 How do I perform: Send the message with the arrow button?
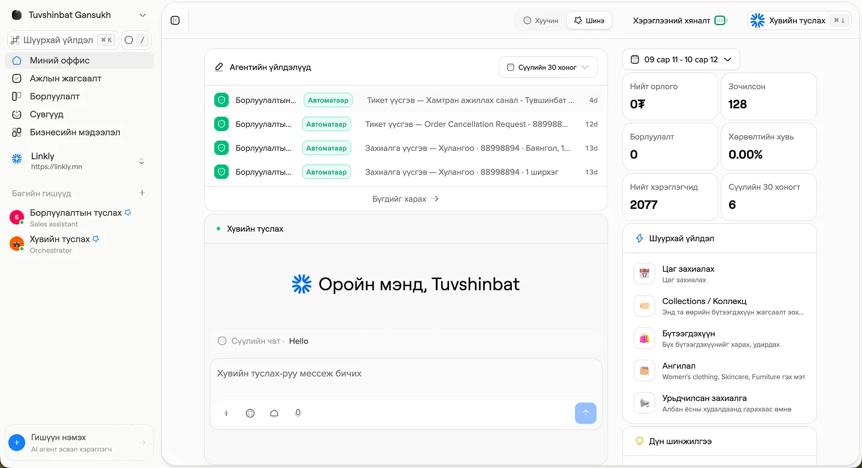pos(585,413)
